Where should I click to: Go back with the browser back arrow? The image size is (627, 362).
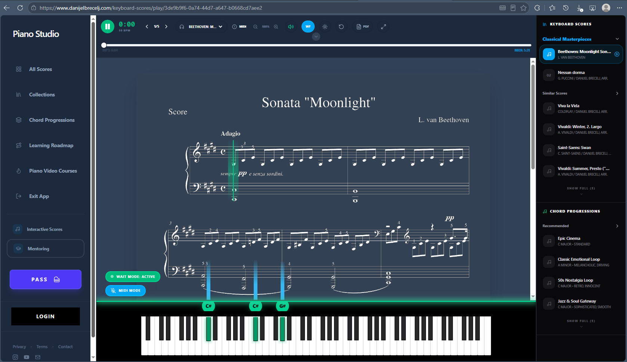pyautogui.click(x=7, y=8)
